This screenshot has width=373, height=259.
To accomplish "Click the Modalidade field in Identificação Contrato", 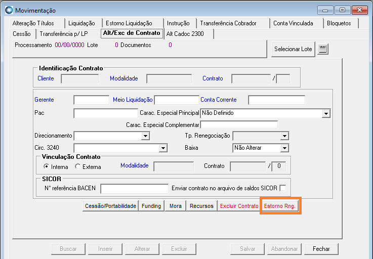I will click(x=169, y=79).
